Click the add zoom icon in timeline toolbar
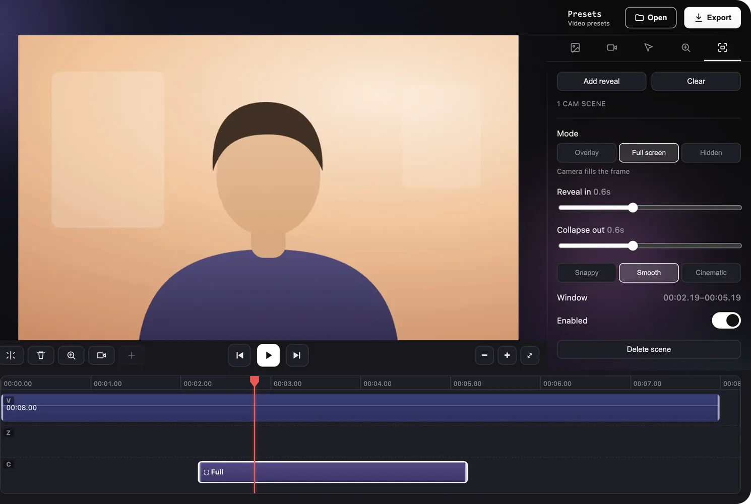Image resolution: width=751 pixels, height=504 pixels. coord(71,355)
